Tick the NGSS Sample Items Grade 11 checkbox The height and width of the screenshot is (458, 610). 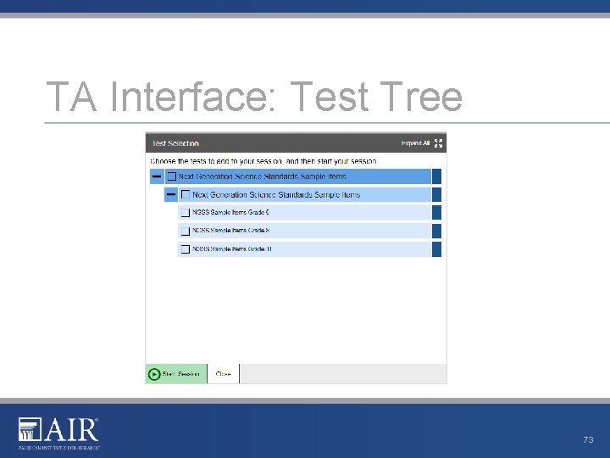pos(186,249)
